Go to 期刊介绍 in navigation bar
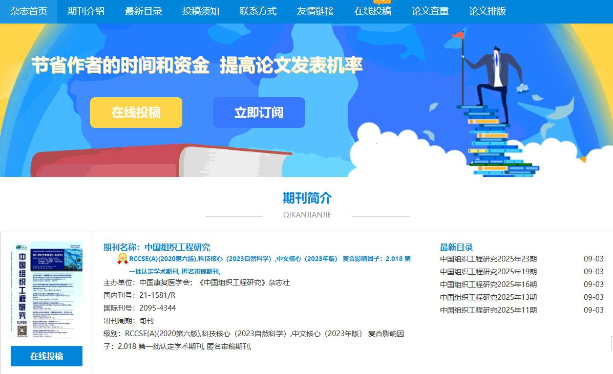613x374 pixels. click(x=86, y=11)
